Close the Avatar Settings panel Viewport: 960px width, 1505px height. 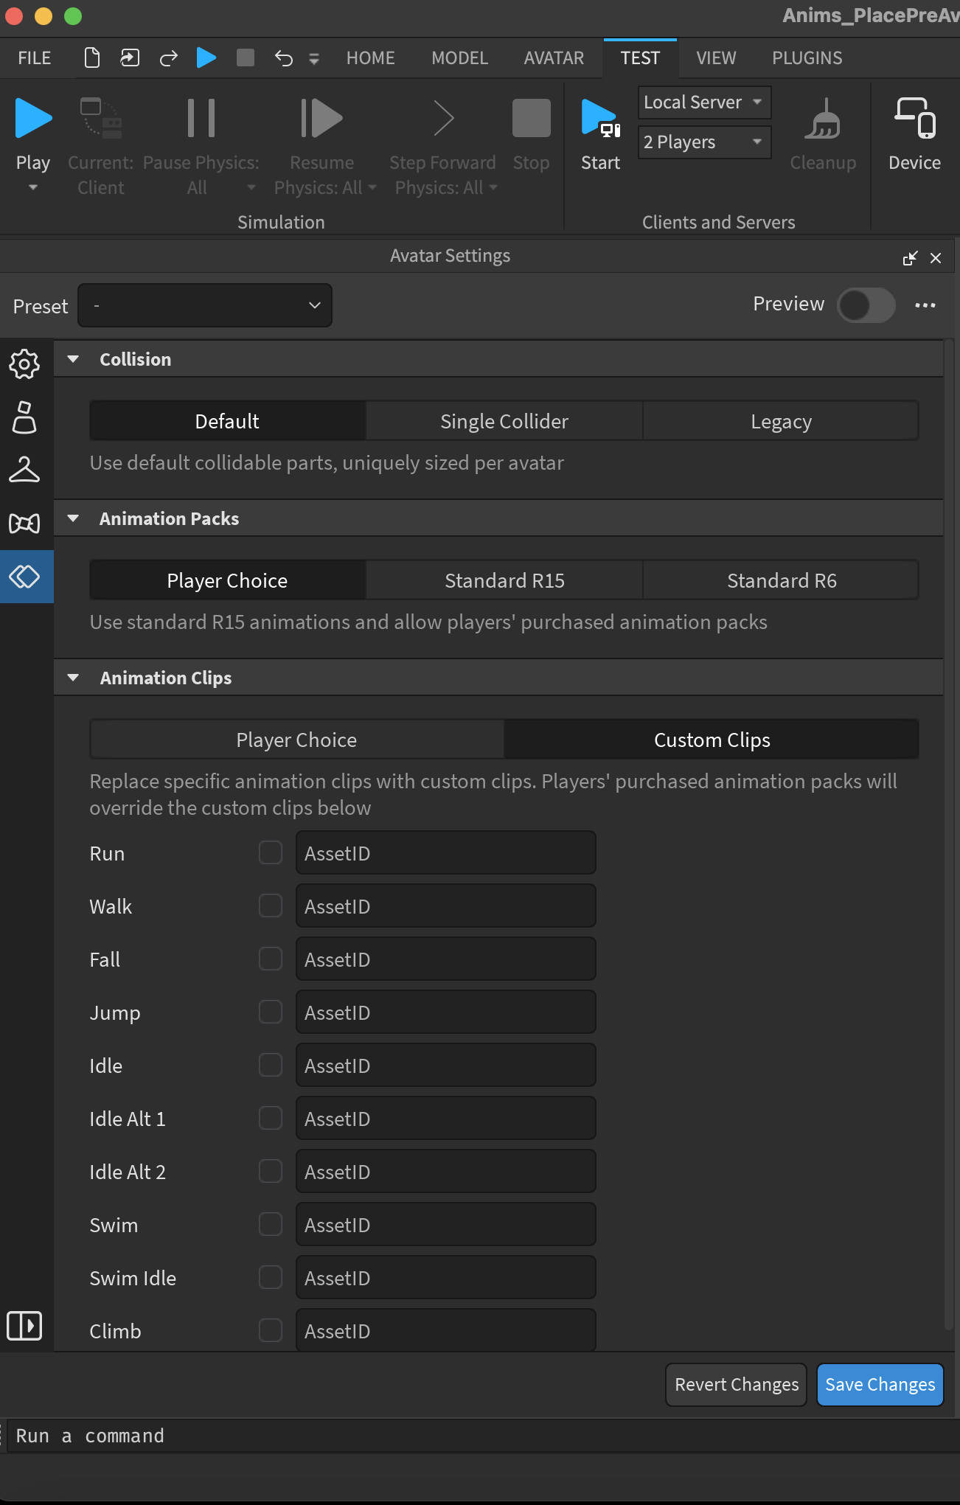pos(936,258)
